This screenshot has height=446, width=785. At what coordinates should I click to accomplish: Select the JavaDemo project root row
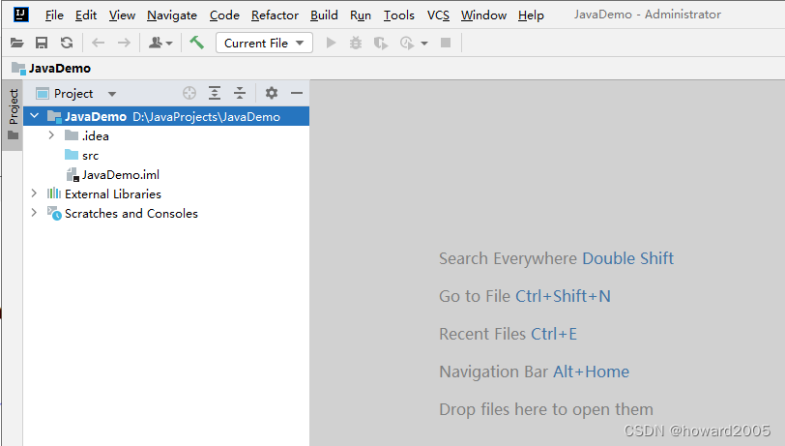coord(166,116)
